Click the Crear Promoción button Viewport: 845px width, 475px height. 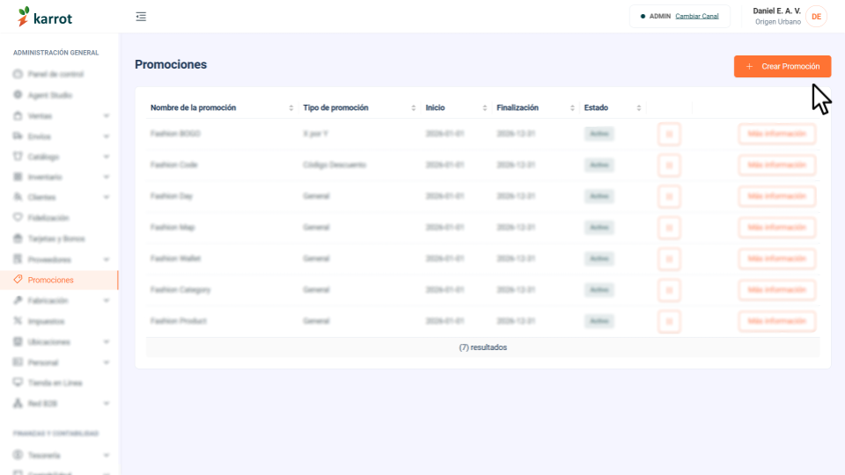coord(782,66)
